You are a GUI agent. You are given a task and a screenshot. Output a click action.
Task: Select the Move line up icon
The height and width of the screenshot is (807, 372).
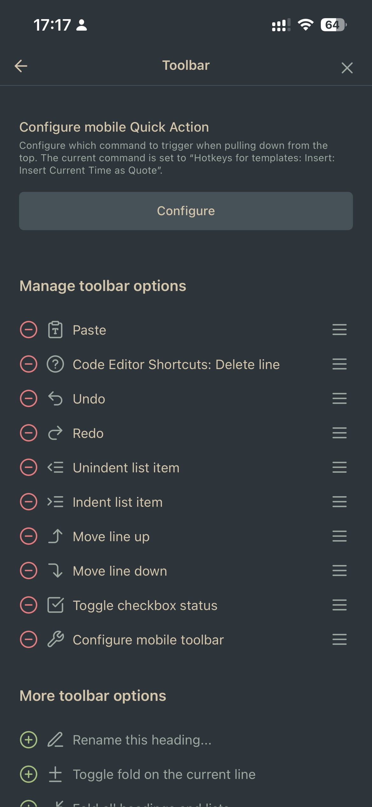point(55,536)
